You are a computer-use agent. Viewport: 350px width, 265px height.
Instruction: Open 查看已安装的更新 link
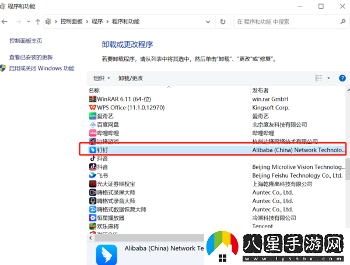(x=31, y=58)
